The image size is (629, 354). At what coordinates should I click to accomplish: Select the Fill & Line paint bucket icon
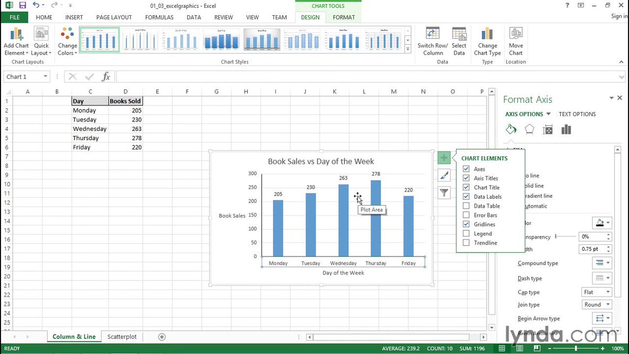click(511, 130)
